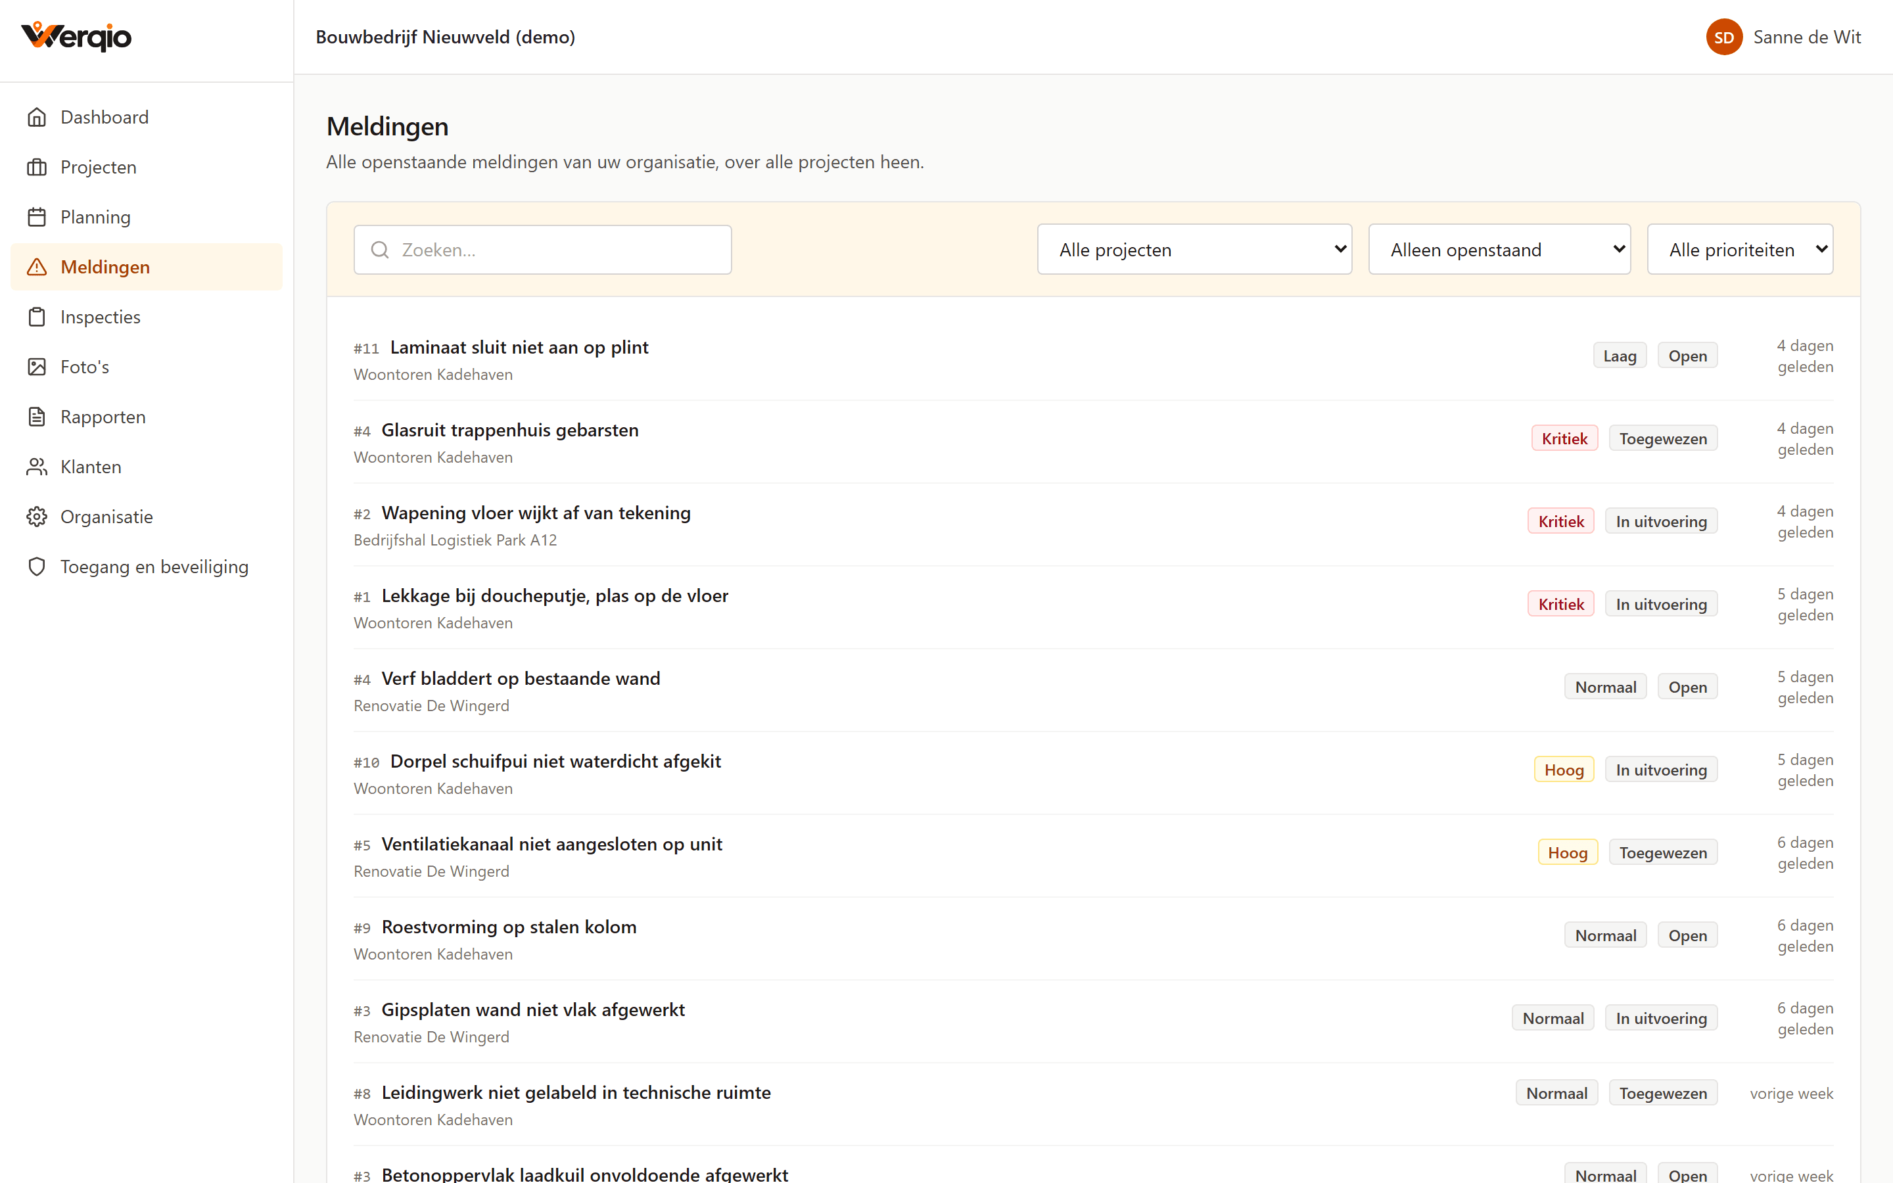This screenshot has width=1893, height=1183.
Task: Click the Rapporten document icon
Action: [37, 417]
